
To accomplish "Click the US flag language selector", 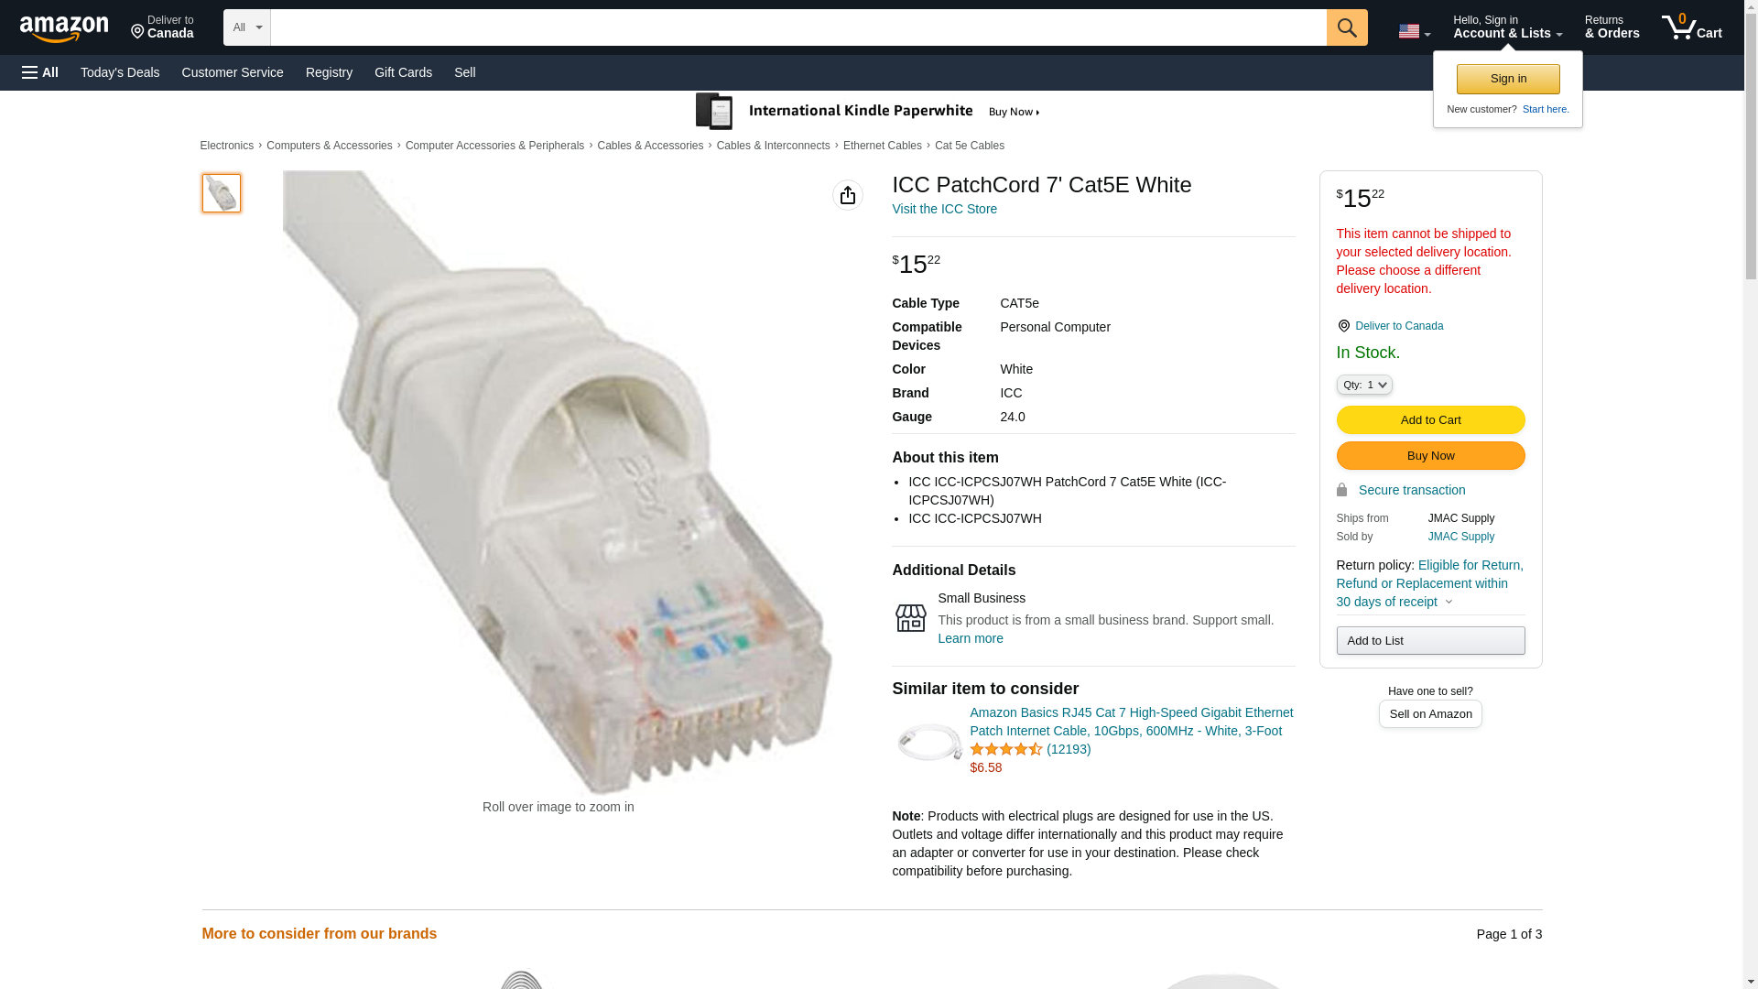I will (x=1413, y=31).
